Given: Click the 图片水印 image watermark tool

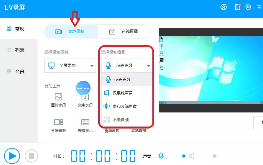Looking at the screenshot, I should (x=58, y=100).
